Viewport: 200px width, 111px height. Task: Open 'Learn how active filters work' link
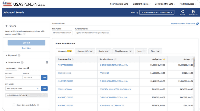point(183,24)
